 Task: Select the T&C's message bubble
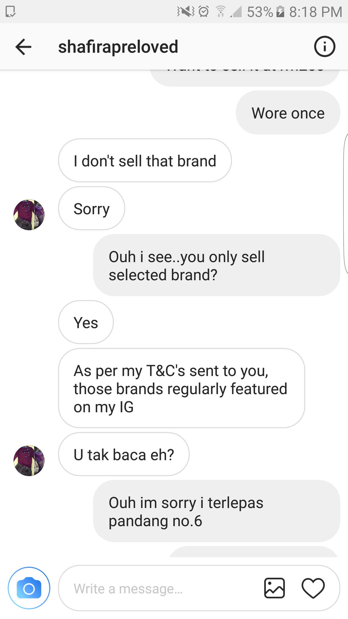tap(182, 388)
